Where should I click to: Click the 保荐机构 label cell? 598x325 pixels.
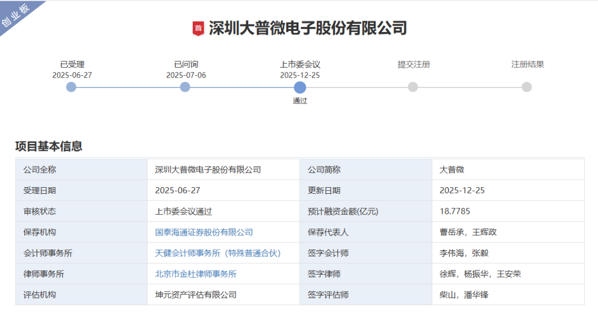pos(81,232)
